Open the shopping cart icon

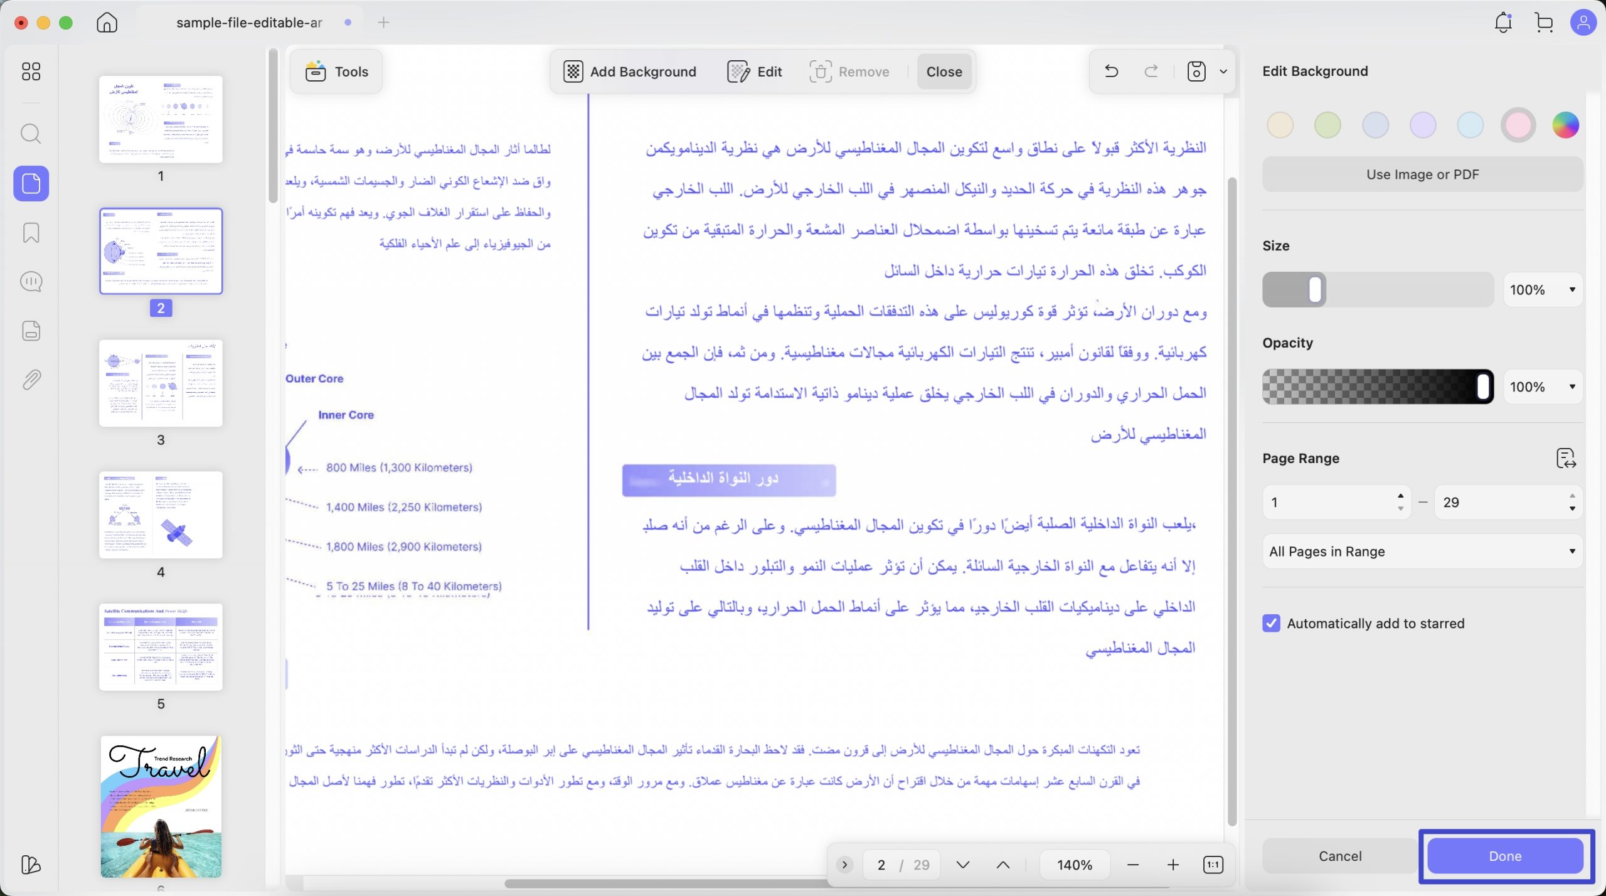pyautogui.click(x=1544, y=23)
